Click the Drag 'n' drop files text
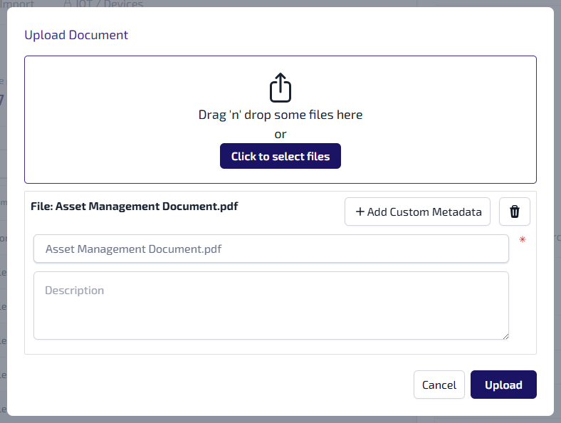The width and height of the screenshot is (561, 423). coord(280,115)
